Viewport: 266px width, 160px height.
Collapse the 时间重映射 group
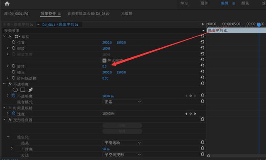click(x=5, y=108)
